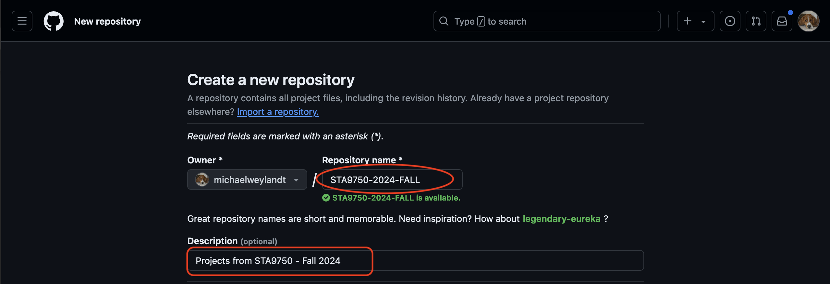Open the Issues circle-dot icon
This screenshot has height=284, width=830.
coord(730,21)
